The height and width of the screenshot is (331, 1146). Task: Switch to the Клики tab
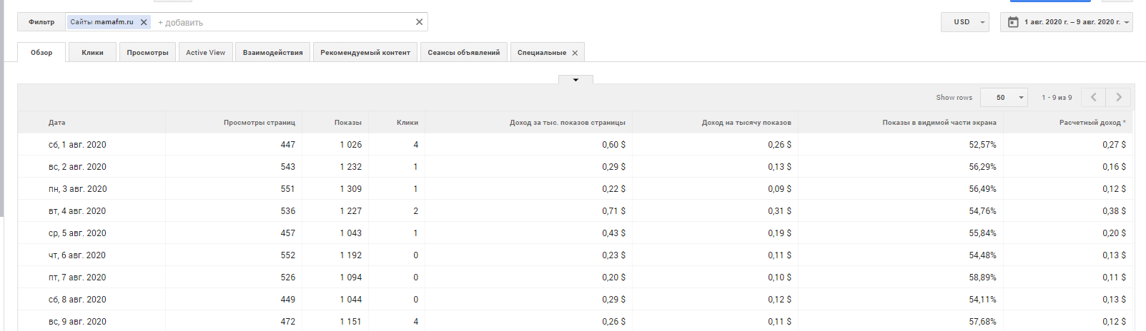(x=92, y=52)
